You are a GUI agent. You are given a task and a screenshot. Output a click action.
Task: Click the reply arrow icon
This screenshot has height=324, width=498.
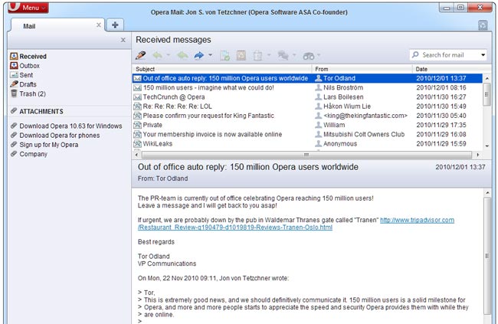[x=157, y=55]
